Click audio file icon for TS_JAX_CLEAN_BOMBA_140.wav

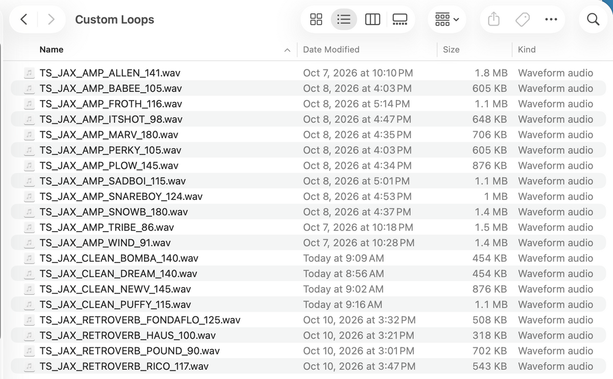30,258
